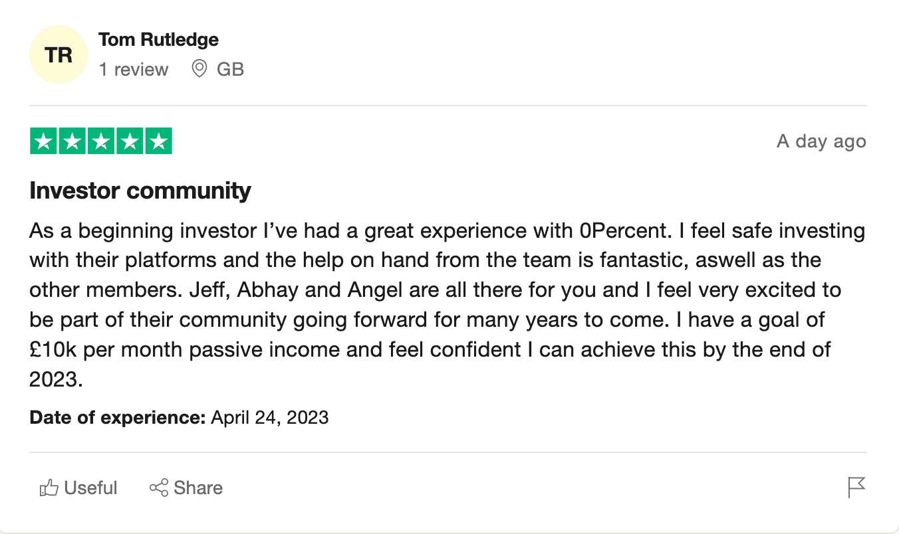Share this review

186,488
